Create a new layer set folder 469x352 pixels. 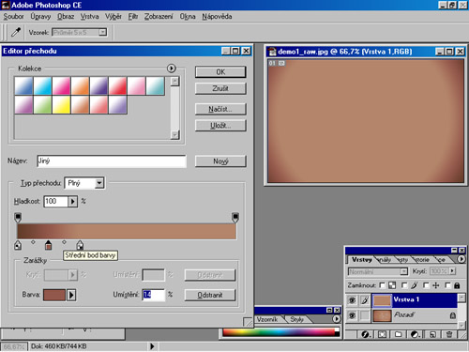click(398, 334)
